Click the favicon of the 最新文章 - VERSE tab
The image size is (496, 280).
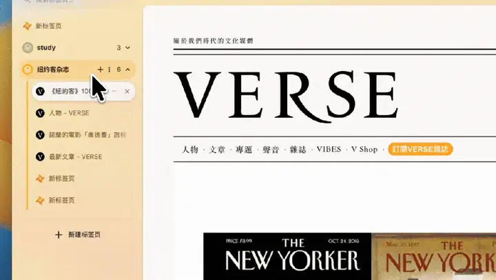pyautogui.click(x=40, y=157)
